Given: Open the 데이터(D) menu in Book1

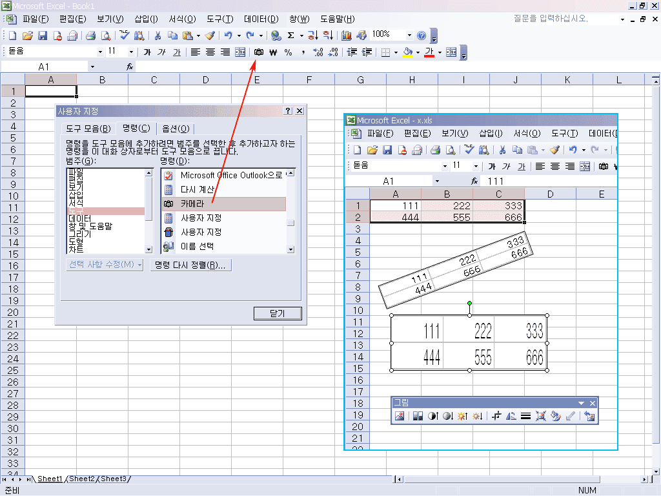Looking at the screenshot, I should 261,19.
